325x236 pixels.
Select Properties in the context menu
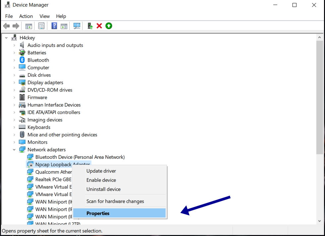point(98,212)
